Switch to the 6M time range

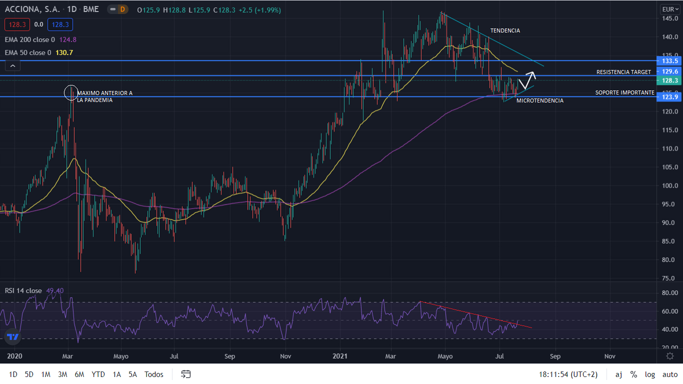[x=79, y=374]
